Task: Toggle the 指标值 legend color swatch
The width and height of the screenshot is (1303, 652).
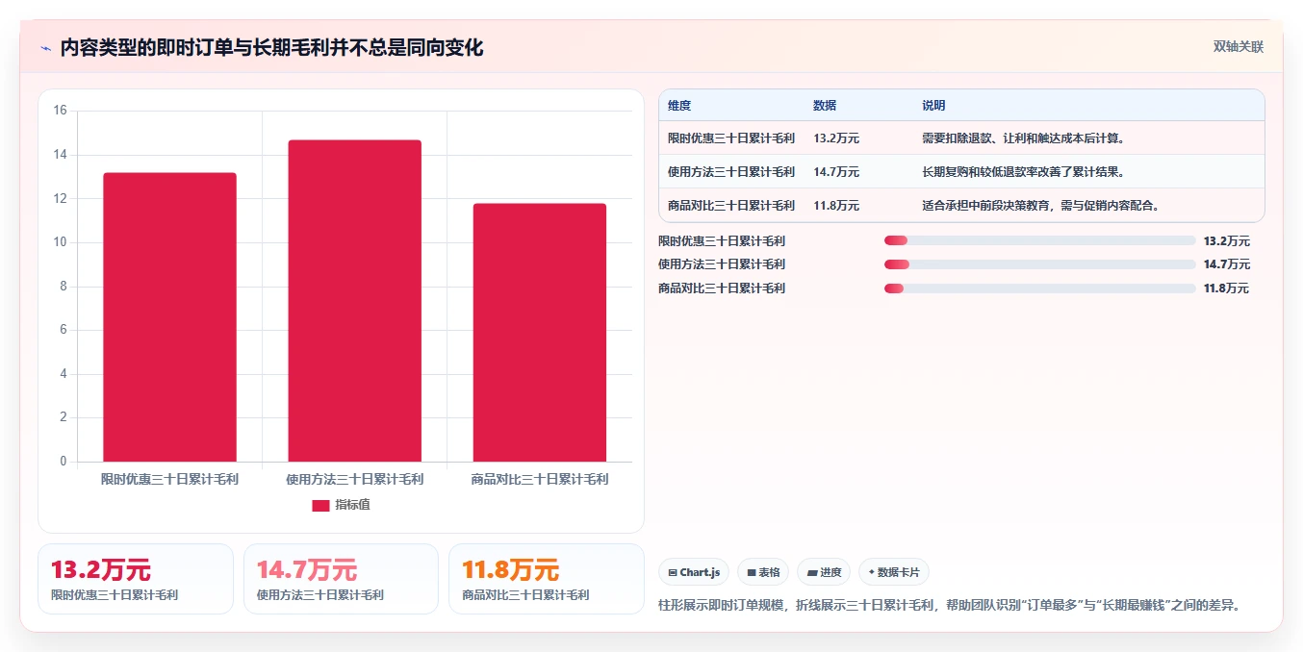Action: pos(320,505)
